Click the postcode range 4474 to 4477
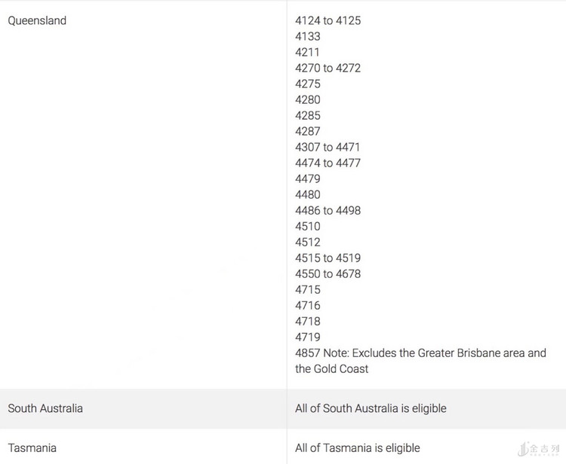The image size is (566, 464). coord(328,163)
